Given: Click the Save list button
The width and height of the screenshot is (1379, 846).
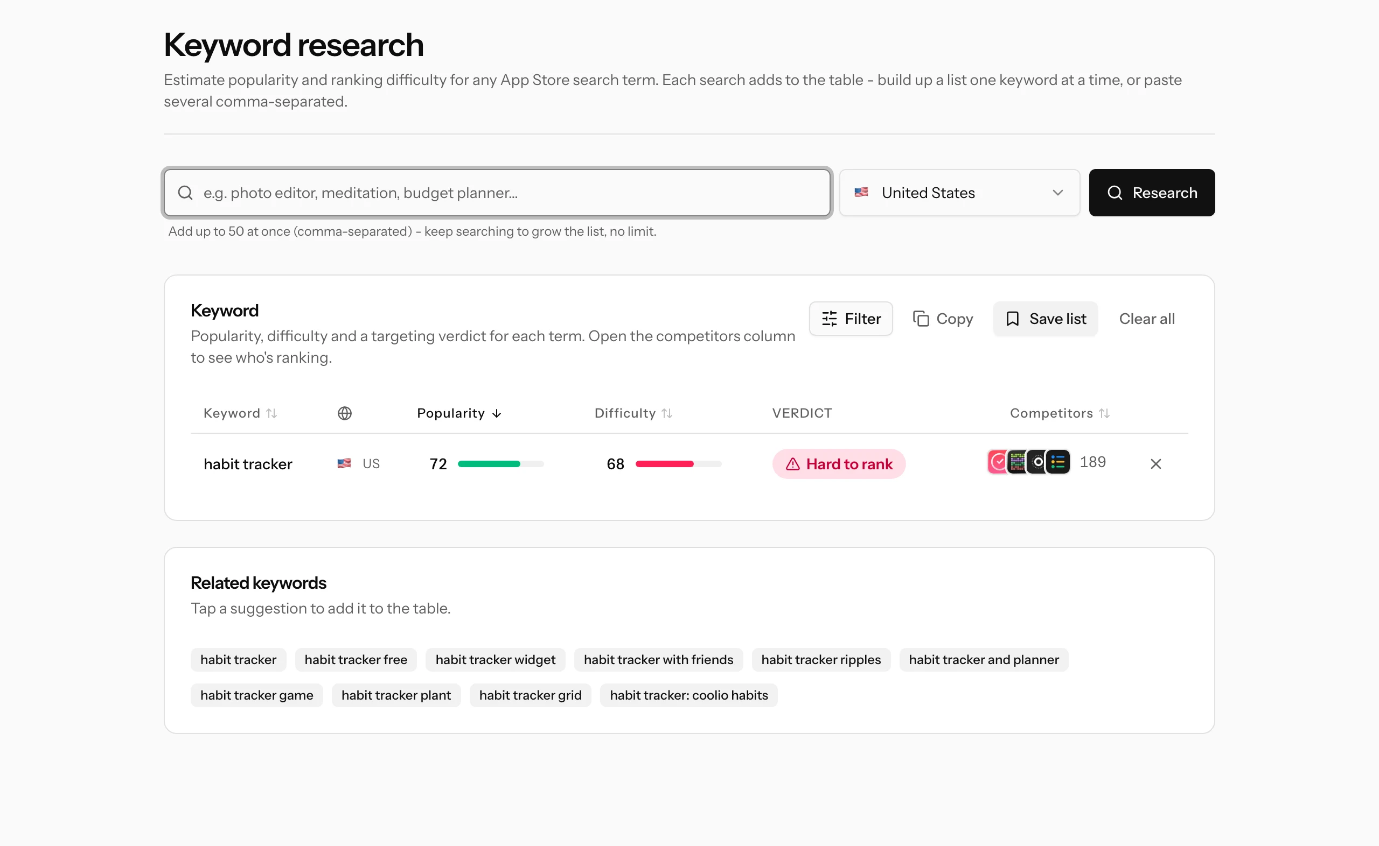Looking at the screenshot, I should click(x=1044, y=319).
